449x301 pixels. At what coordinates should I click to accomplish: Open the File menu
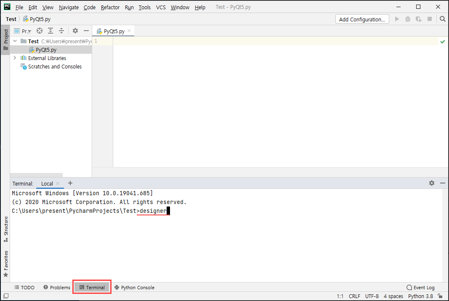pos(19,7)
